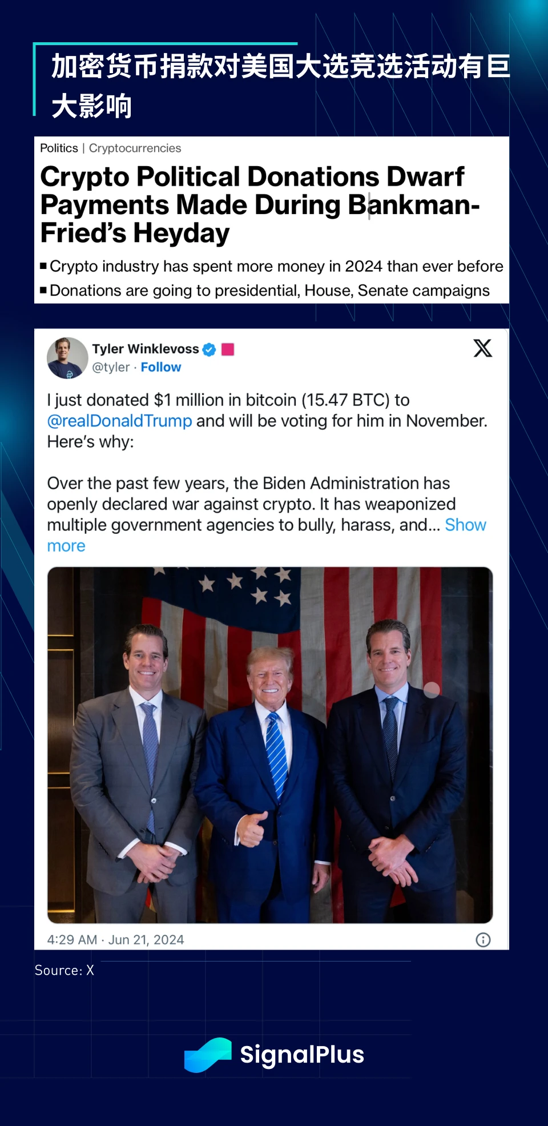Open Tyler Winklevoss profile avatar
This screenshot has width=548, height=1126.
(67, 358)
